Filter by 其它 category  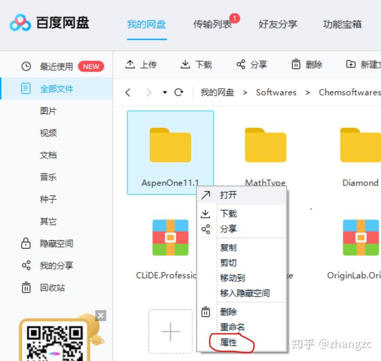[48, 221]
